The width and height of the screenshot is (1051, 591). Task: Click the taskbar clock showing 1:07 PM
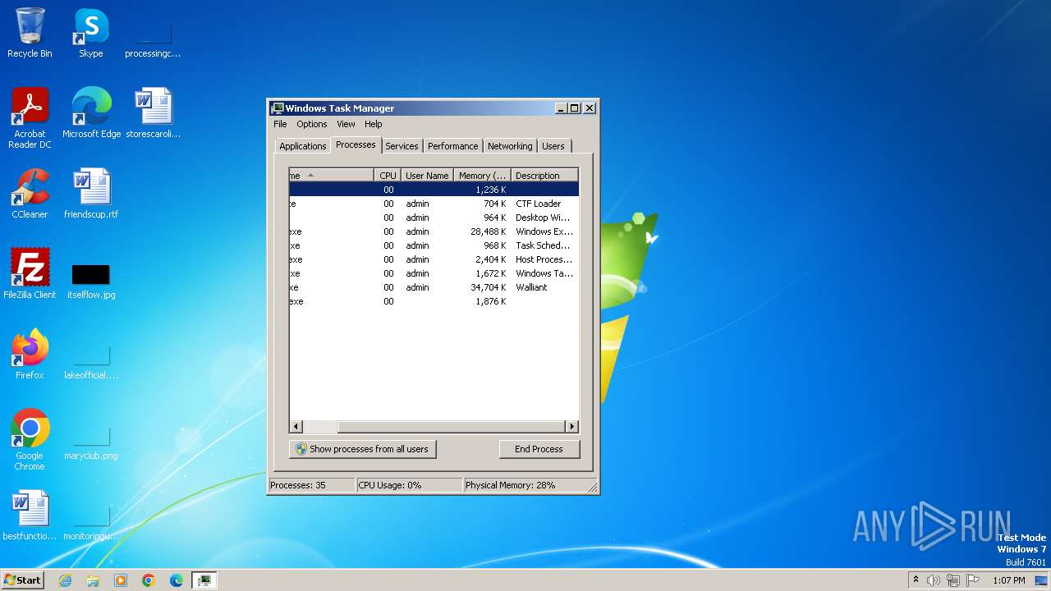pyautogui.click(x=1009, y=580)
